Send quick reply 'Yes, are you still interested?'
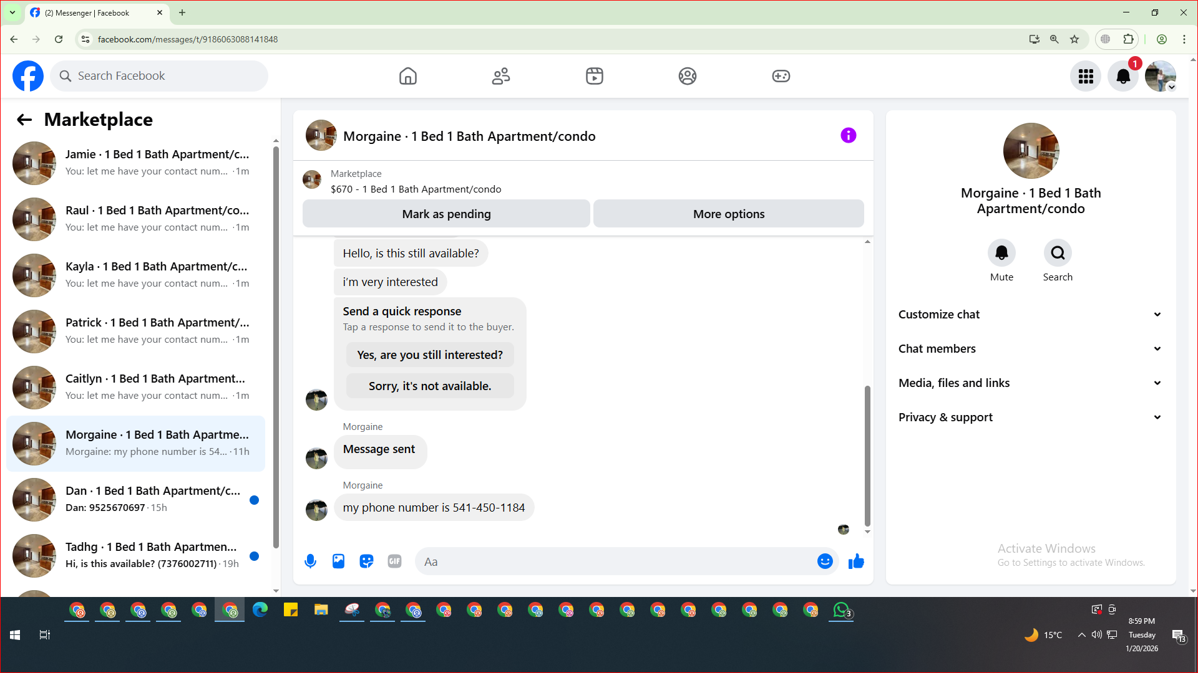This screenshot has width=1198, height=673. (x=430, y=355)
